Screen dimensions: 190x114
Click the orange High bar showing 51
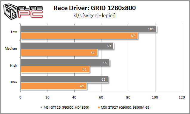(55, 69)
